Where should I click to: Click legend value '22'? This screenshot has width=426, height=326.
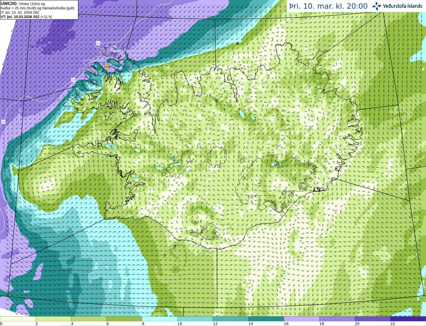tap(393, 324)
